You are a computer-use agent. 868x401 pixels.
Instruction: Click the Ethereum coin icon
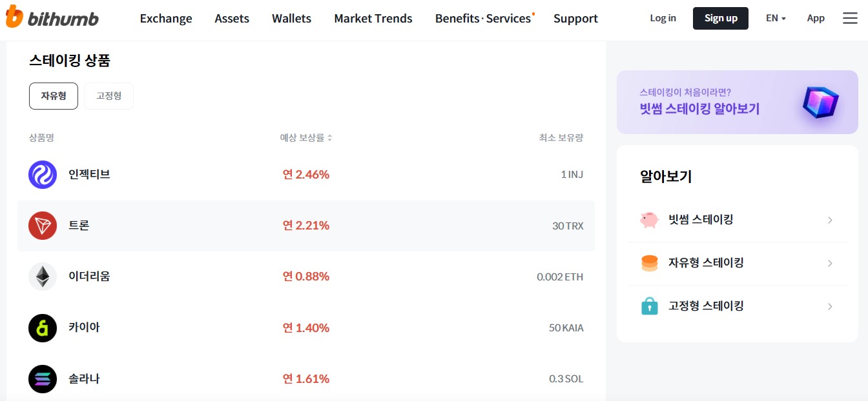[x=43, y=277]
